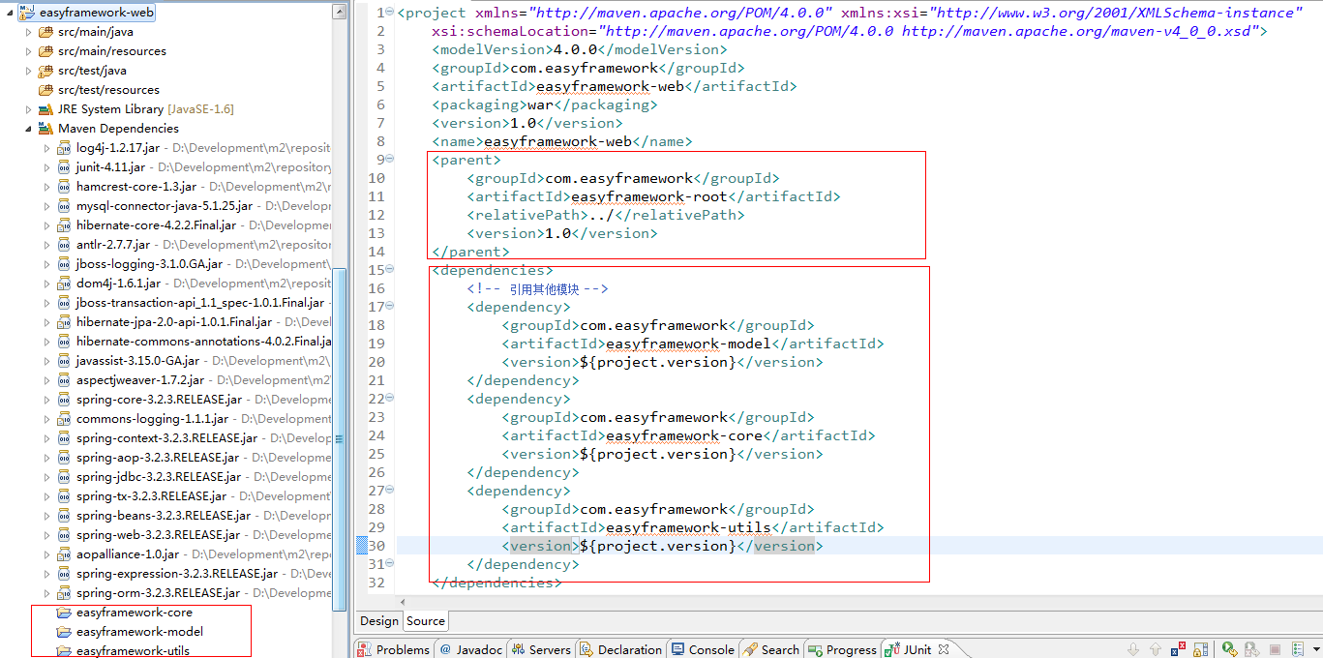Click the easyframework-model project folder icon
The image size is (1323, 658).
64,632
